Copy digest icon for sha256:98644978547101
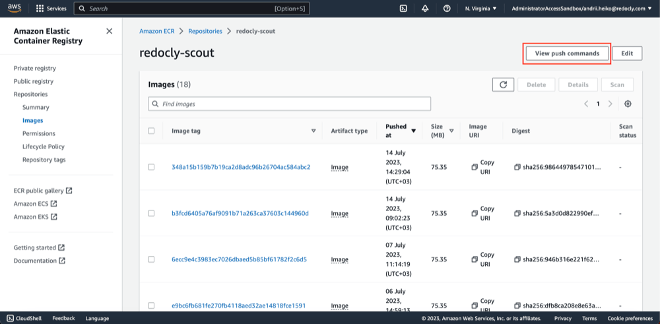This screenshot has width=660, height=324. [x=517, y=167]
